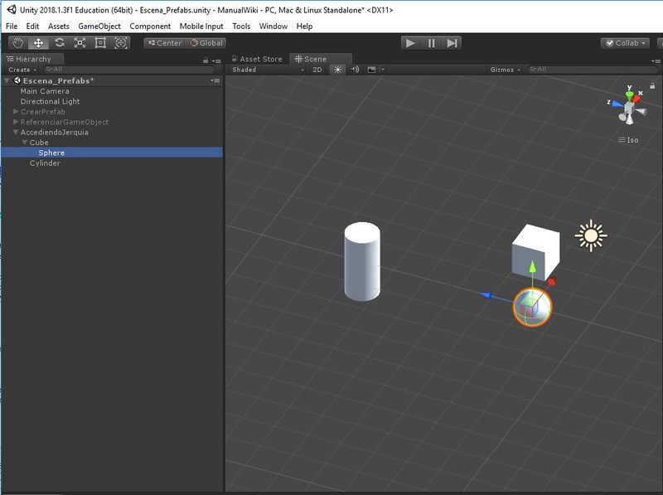
Task: Click the cylinder in the Scene view
Action: click(x=362, y=261)
